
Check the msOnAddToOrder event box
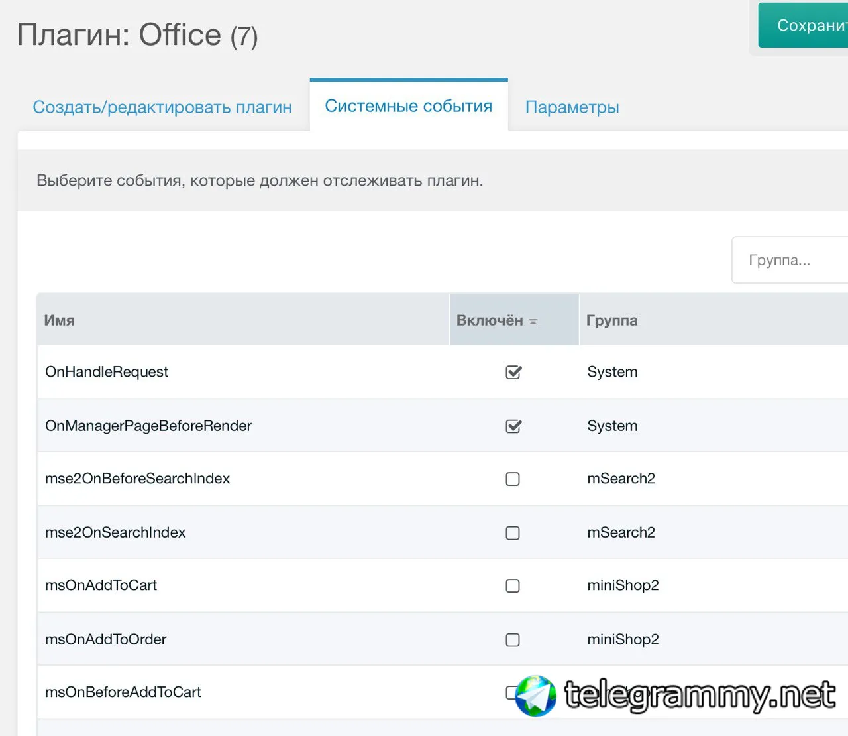coord(513,639)
